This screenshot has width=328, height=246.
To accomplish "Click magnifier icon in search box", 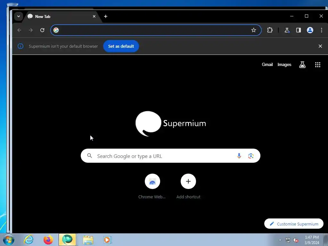I will (90, 156).
